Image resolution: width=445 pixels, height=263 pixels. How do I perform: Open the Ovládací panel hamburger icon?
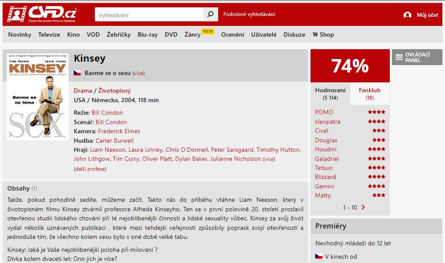(399, 57)
